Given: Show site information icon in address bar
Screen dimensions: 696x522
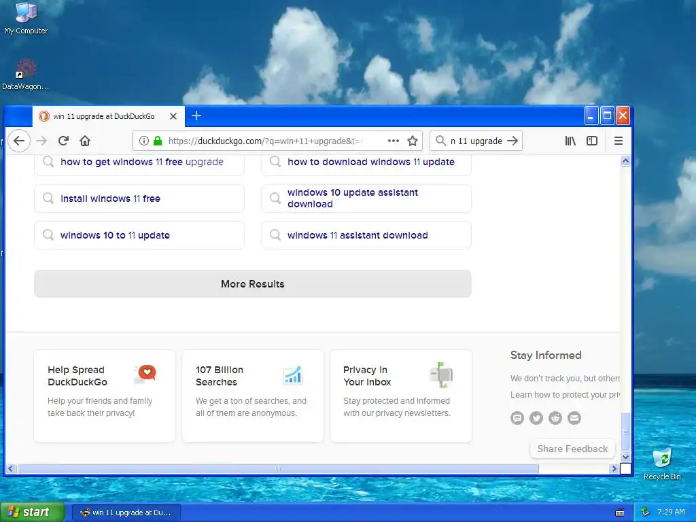Looking at the screenshot, I should click(x=144, y=141).
